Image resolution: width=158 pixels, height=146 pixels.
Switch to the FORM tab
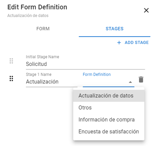pos(43,29)
